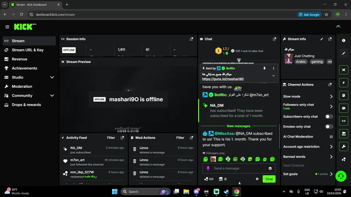Click the chat bubble icon in right sidebar
This screenshot has width=351, height=197.
pyautogui.click(x=344, y=108)
